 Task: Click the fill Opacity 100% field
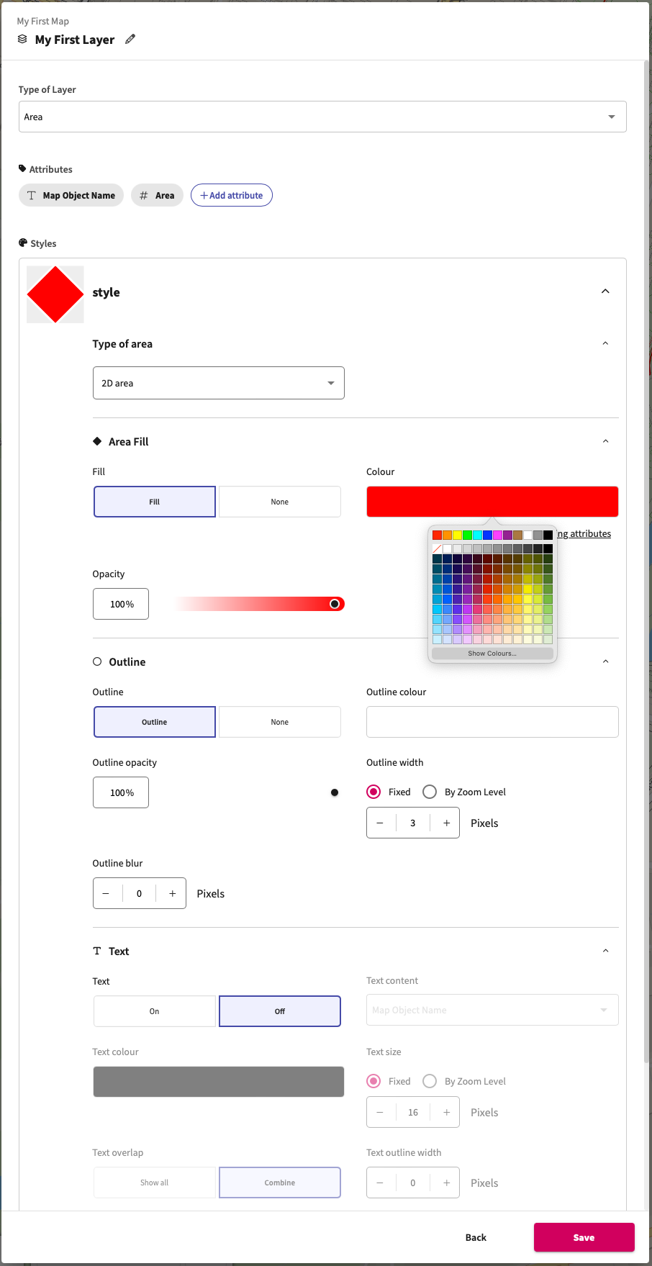[121, 604]
